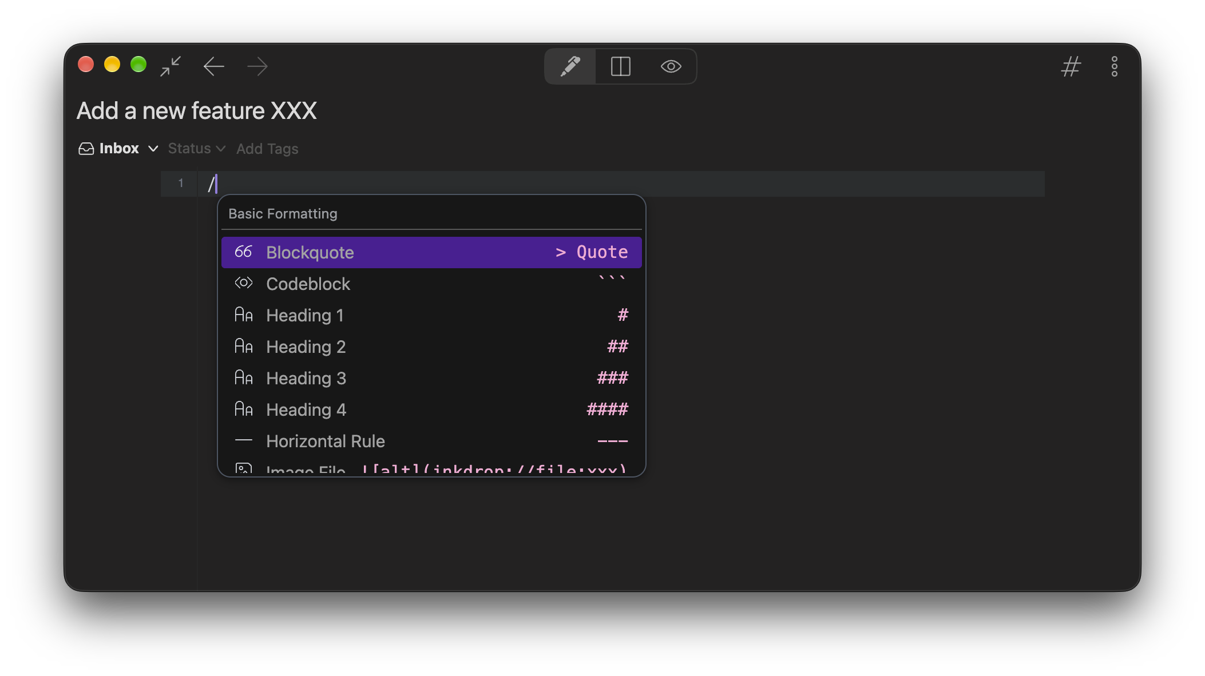This screenshot has width=1205, height=676.
Task: Click the hash tag icon in toolbar
Action: click(x=1071, y=66)
